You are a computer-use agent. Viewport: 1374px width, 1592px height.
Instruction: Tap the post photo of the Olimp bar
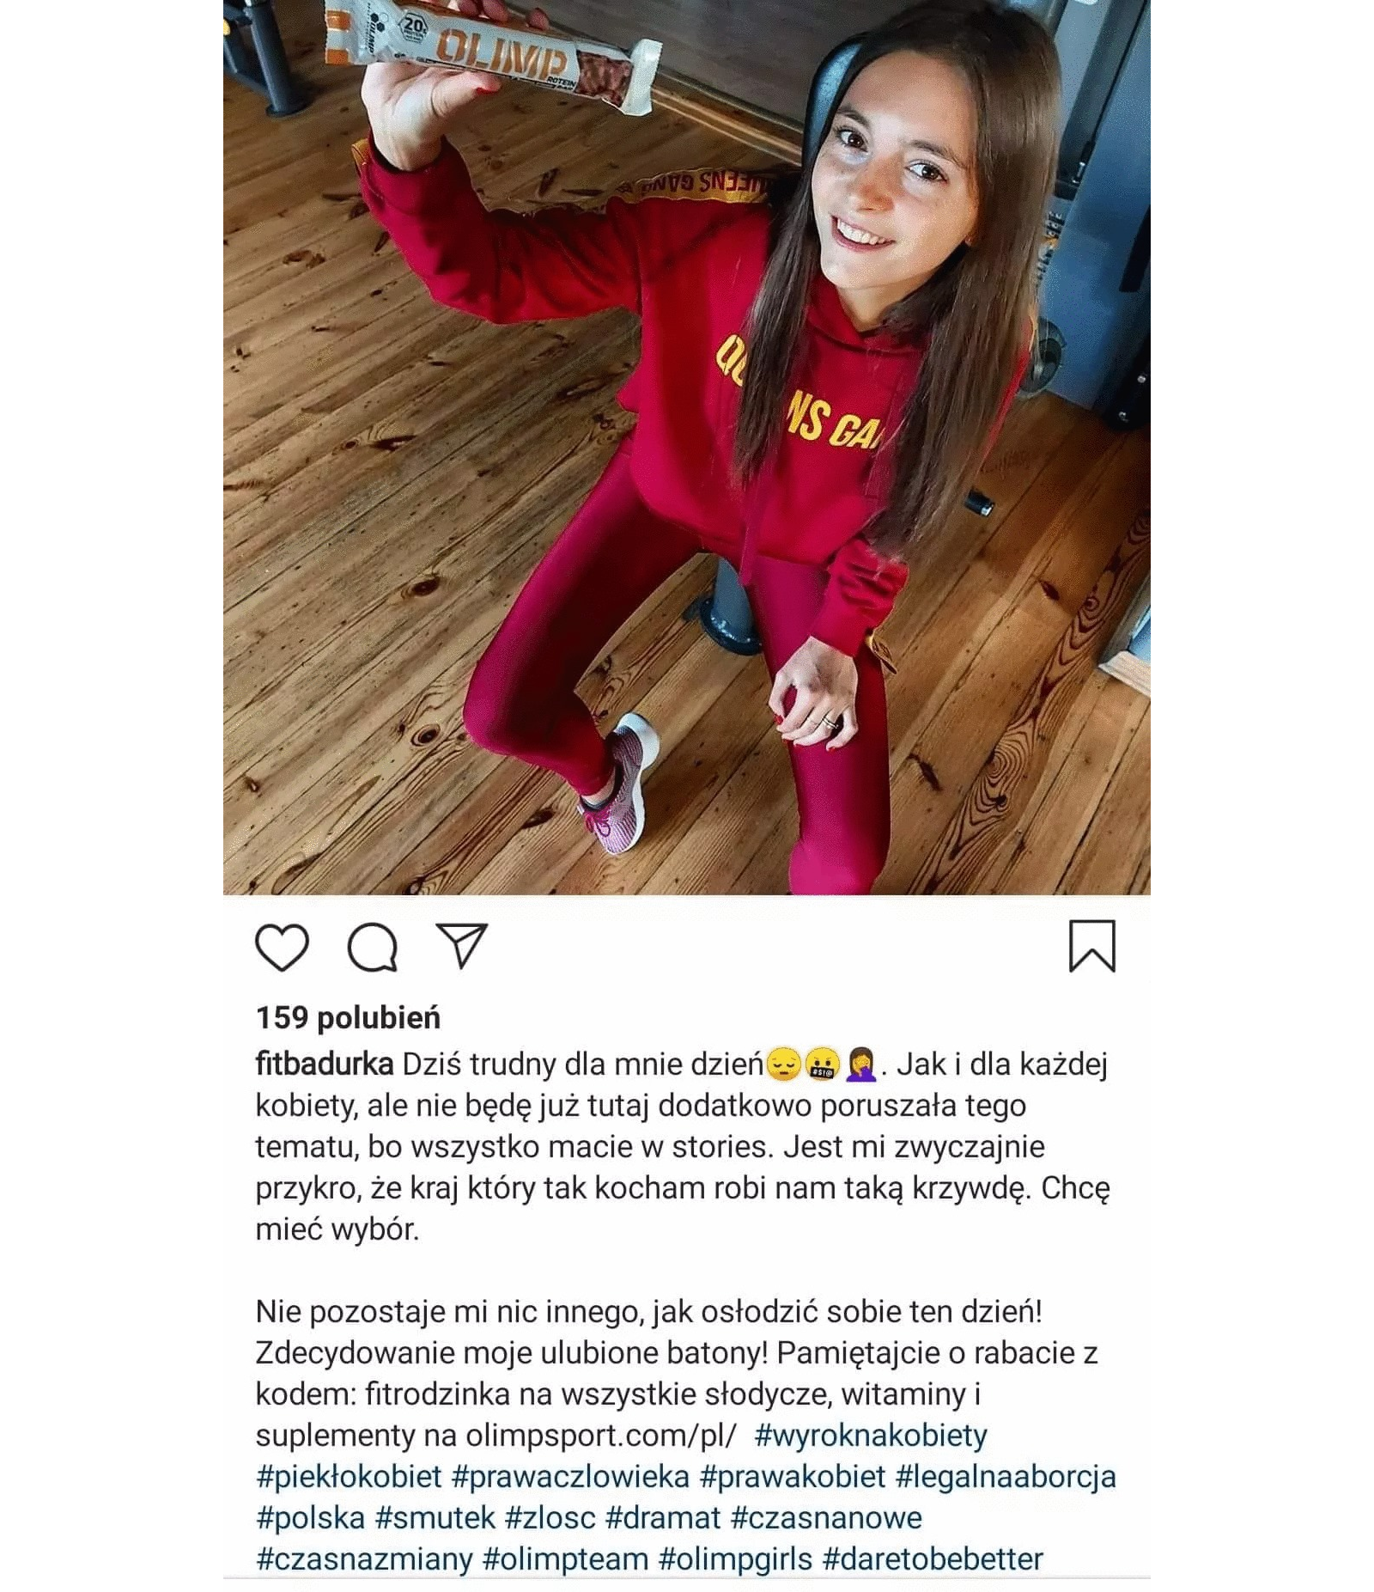(686, 447)
